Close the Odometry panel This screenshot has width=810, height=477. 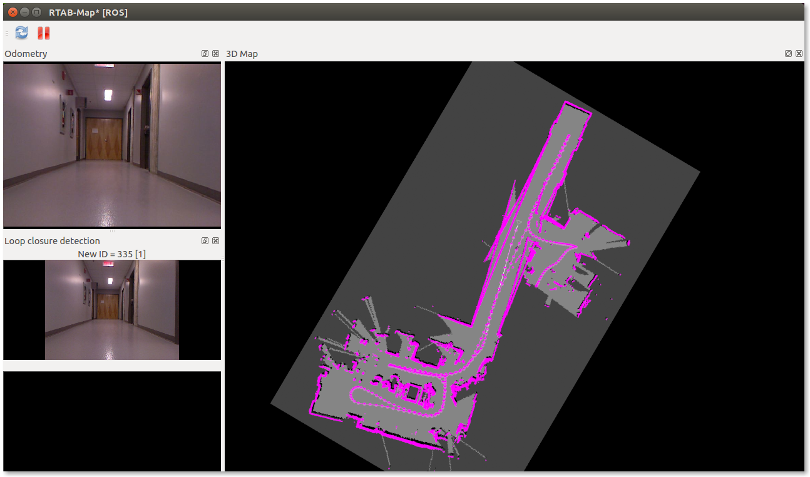coord(215,54)
